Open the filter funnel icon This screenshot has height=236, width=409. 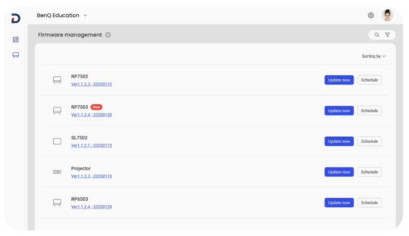tap(387, 35)
